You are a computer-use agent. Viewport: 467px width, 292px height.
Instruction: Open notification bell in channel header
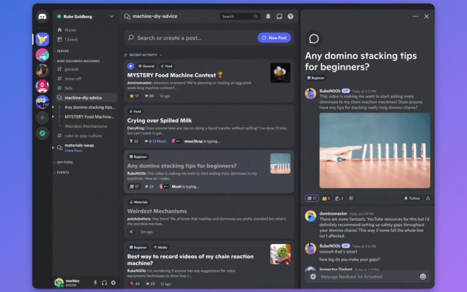coord(268,17)
